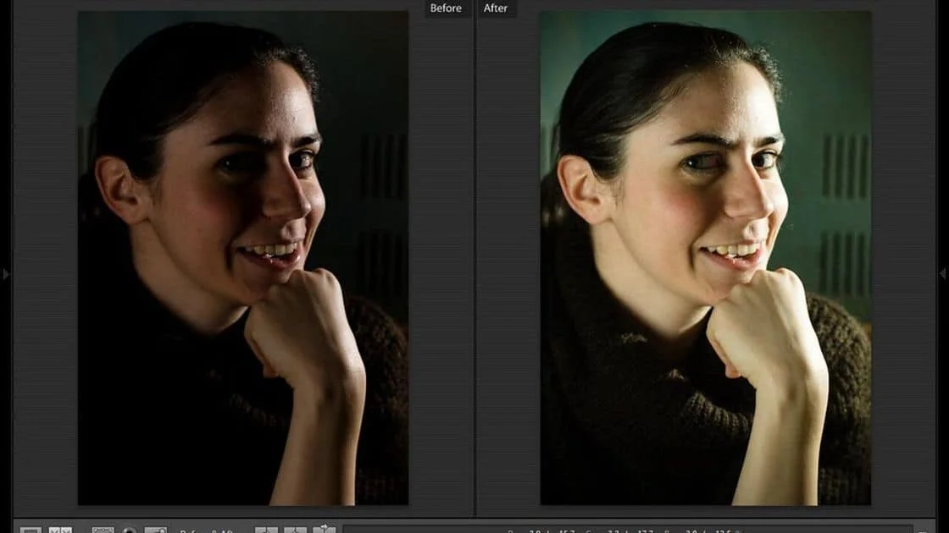This screenshot has width=949, height=533.
Task: Select the Remove Red Eye tool
Action: click(x=155, y=530)
